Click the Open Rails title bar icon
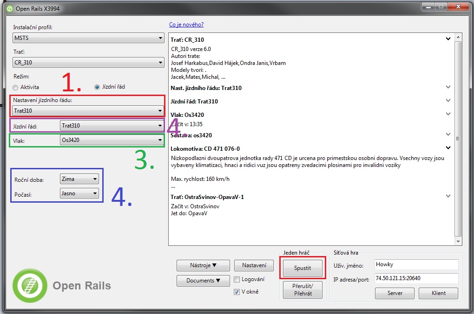The image size is (474, 314). 9,9
